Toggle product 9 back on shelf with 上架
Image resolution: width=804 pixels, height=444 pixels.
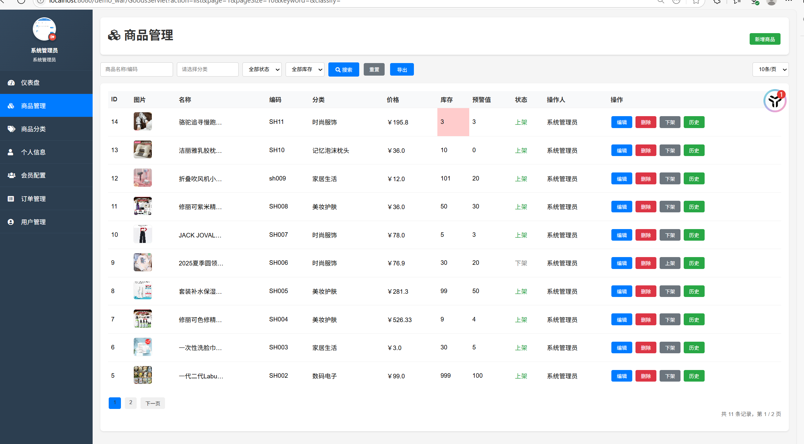pos(670,263)
